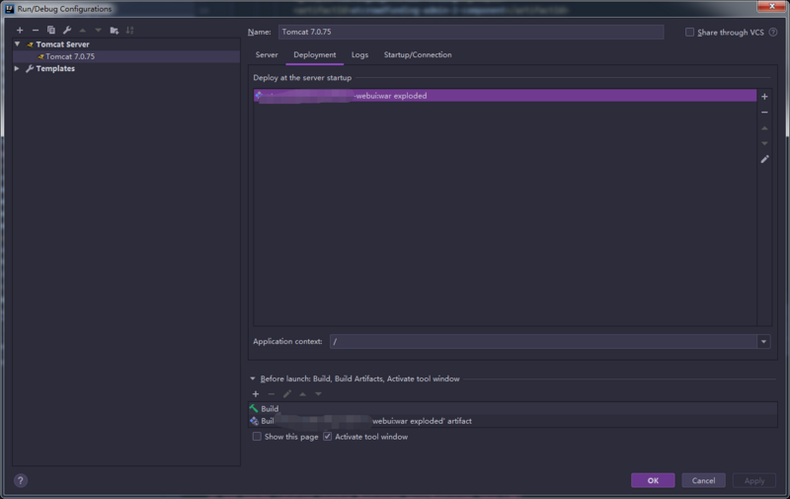Add artifact to deploy list plus icon

tap(764, 96)
